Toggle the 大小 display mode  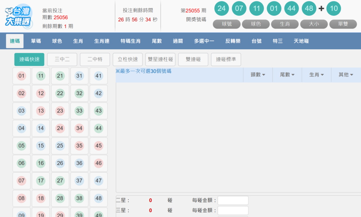313,24
